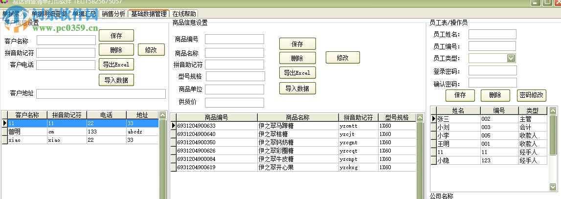Focus the customer 拼音助记符 input field
This screenshot has height=199, width=561.
tap(66, 53)
